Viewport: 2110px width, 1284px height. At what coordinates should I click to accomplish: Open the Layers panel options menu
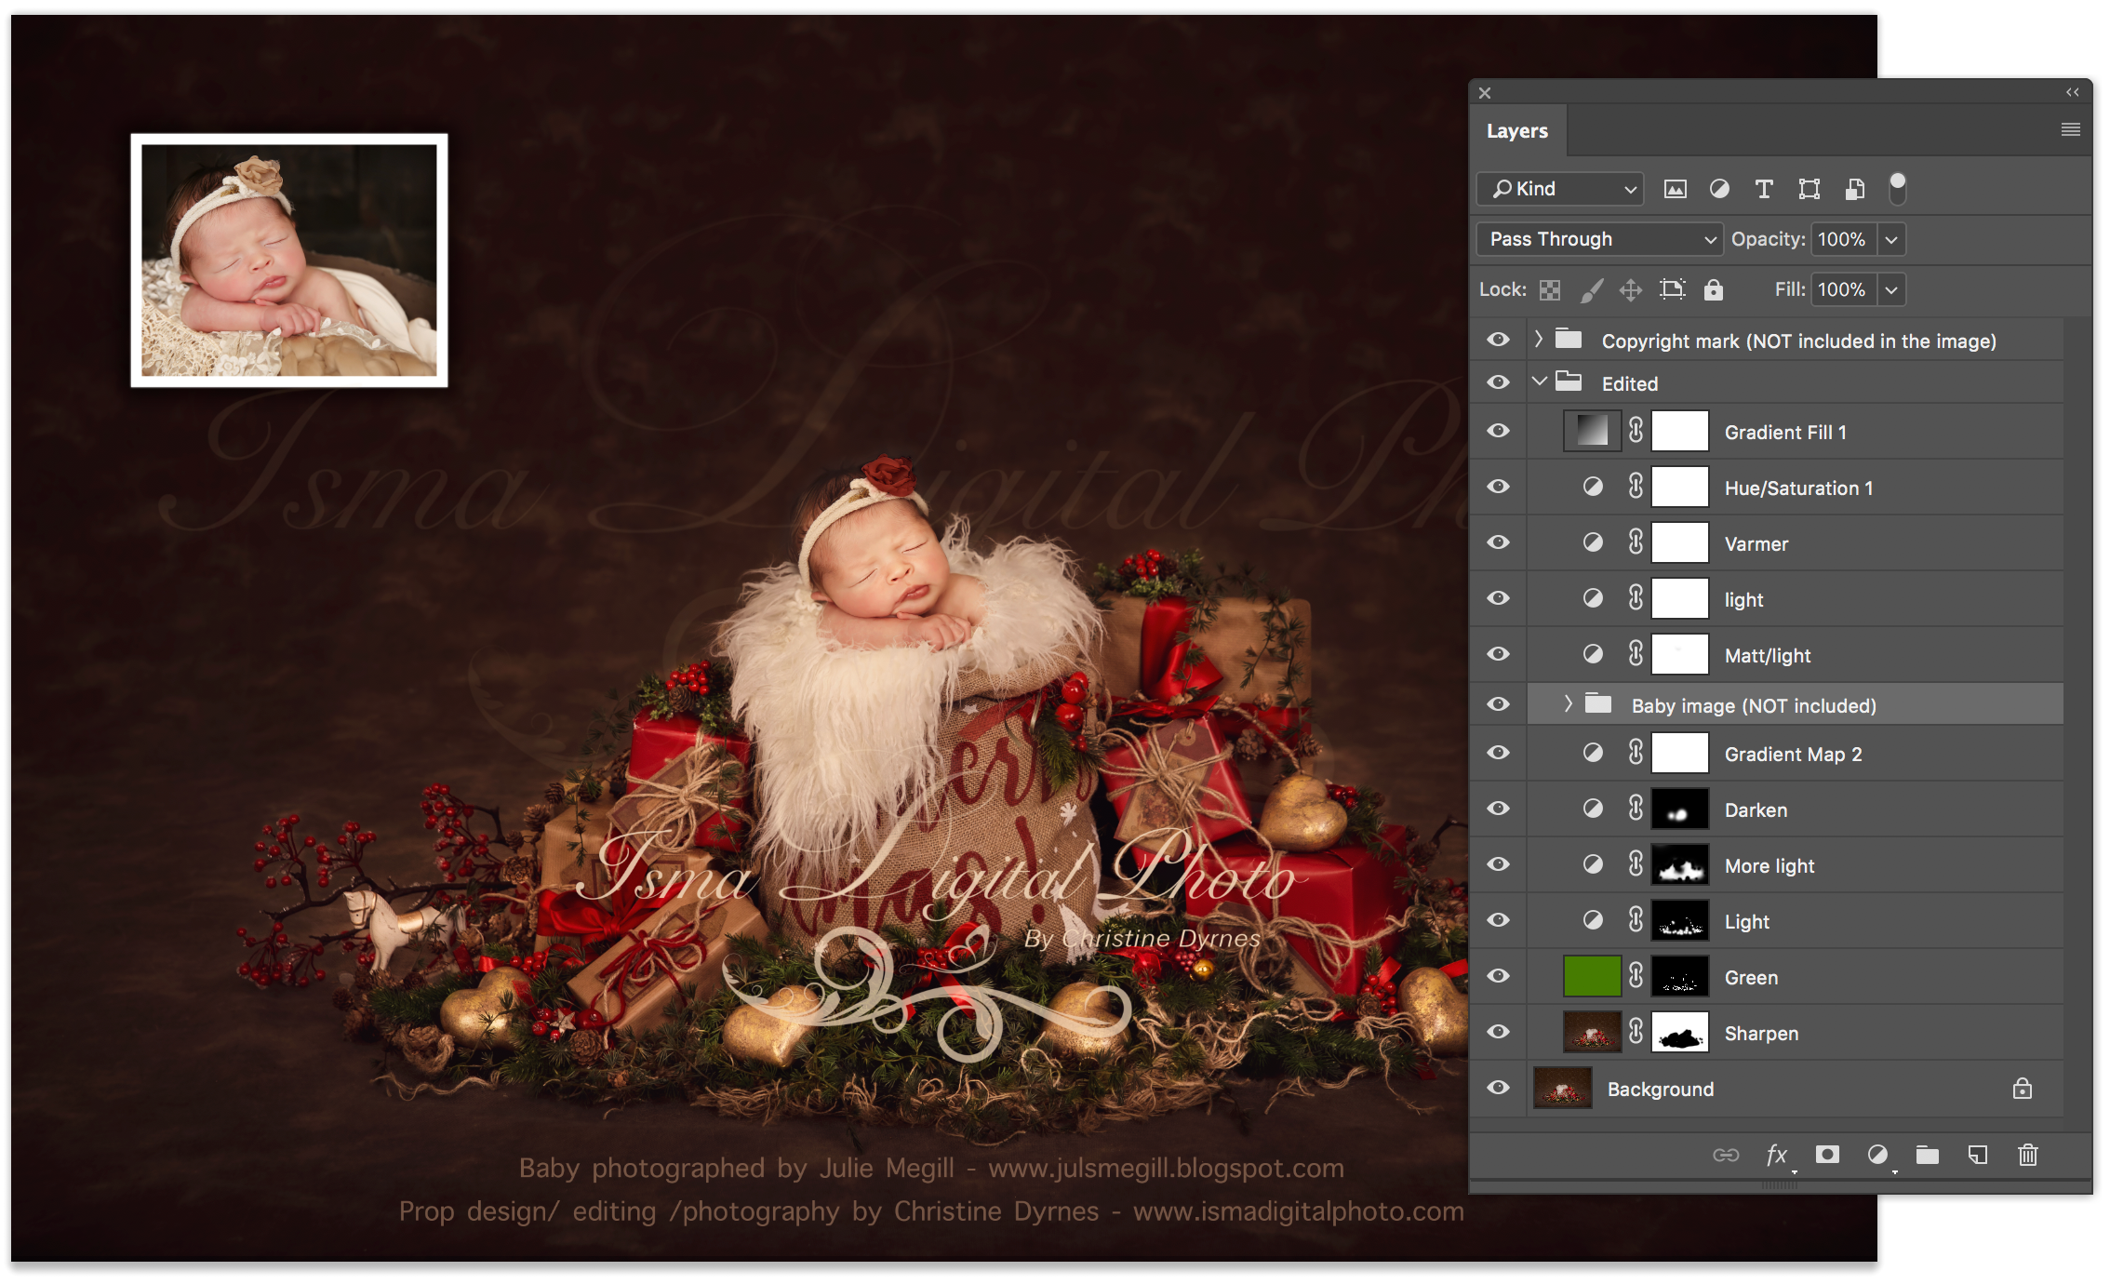[x=2070, y=130]
